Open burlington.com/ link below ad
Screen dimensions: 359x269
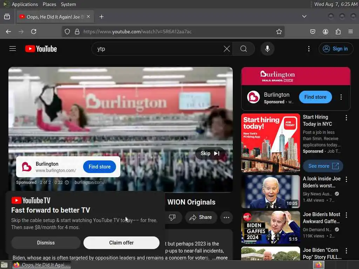(89, 182)
